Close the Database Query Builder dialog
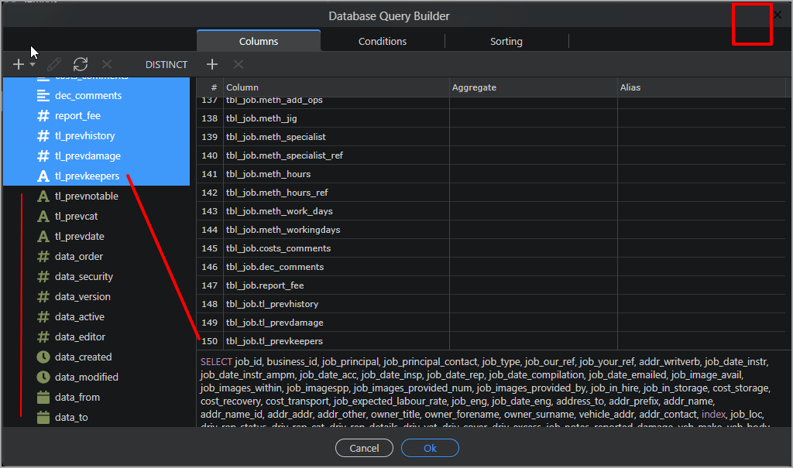The image size is (793, 468). [x=778, y=15]
